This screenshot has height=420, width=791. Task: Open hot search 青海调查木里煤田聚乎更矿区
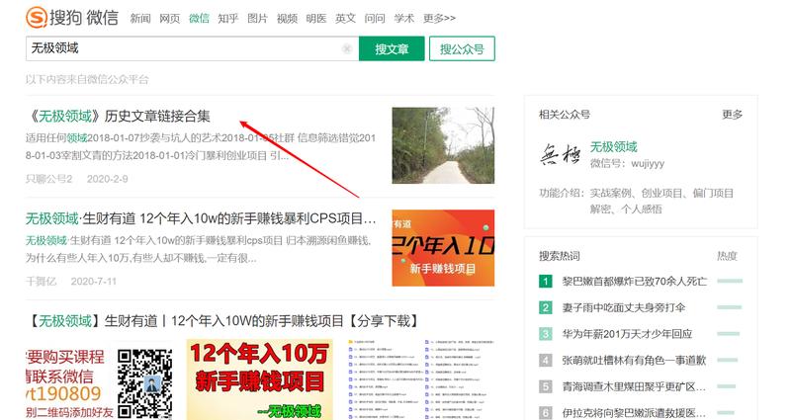[634, 386]
